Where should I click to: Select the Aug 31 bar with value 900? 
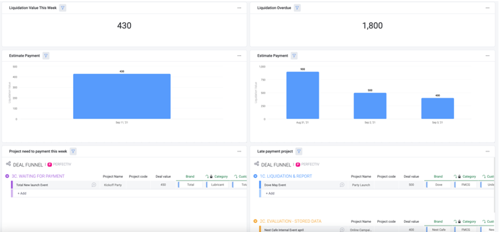pyautogui.click(x=302, y=95)
